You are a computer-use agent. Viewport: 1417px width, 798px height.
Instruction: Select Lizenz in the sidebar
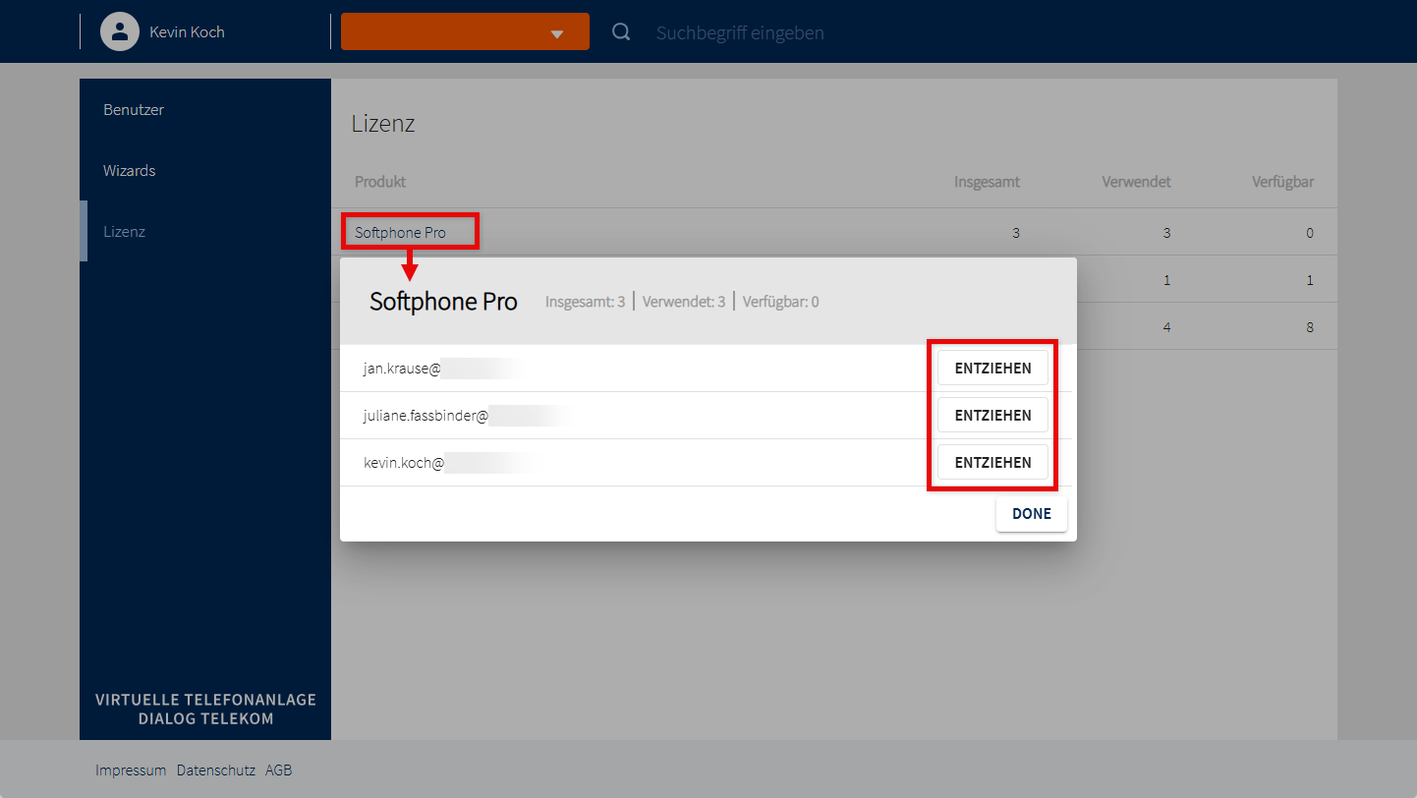click(x=125, y=232)
